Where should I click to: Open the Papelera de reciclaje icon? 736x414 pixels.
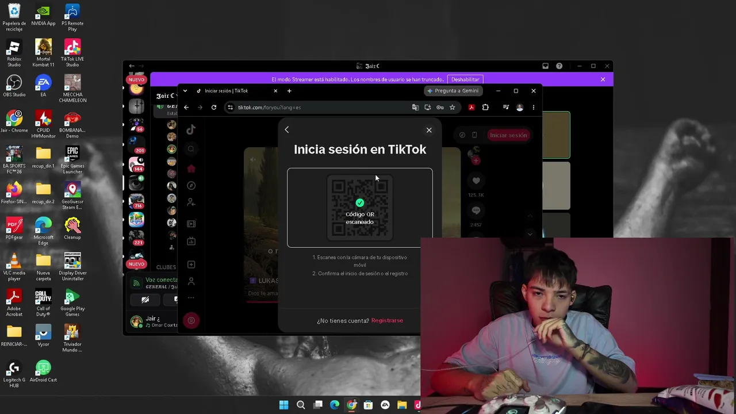coord(14,17)
